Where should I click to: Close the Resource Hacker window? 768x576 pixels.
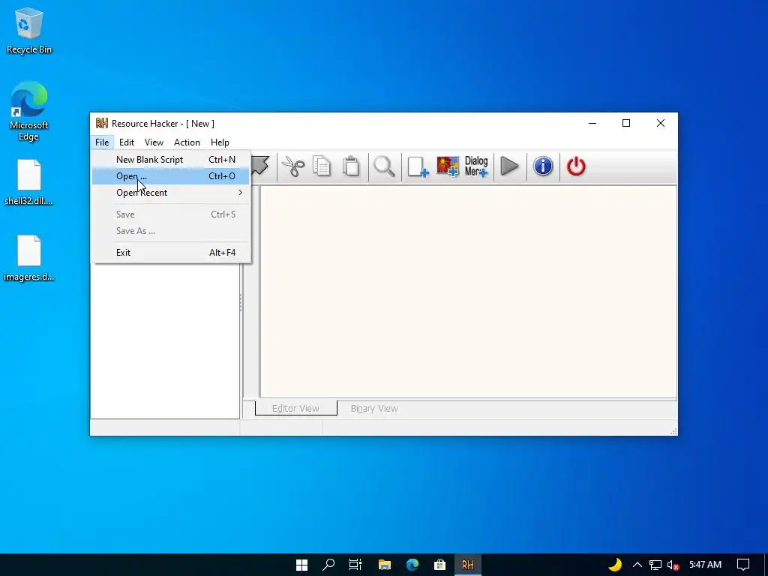tap(660, 124)
